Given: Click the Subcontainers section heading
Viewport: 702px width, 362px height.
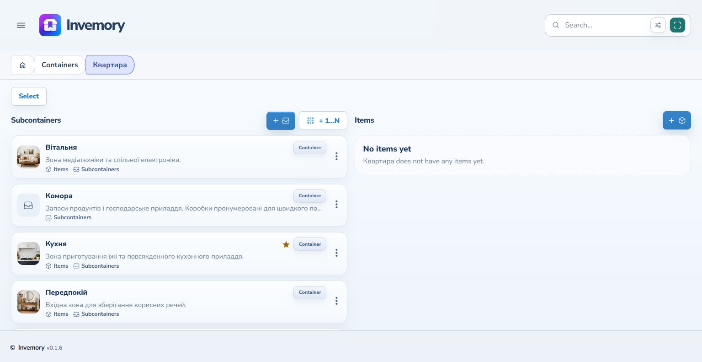Looking at the screenshot, I should [36, 120].
